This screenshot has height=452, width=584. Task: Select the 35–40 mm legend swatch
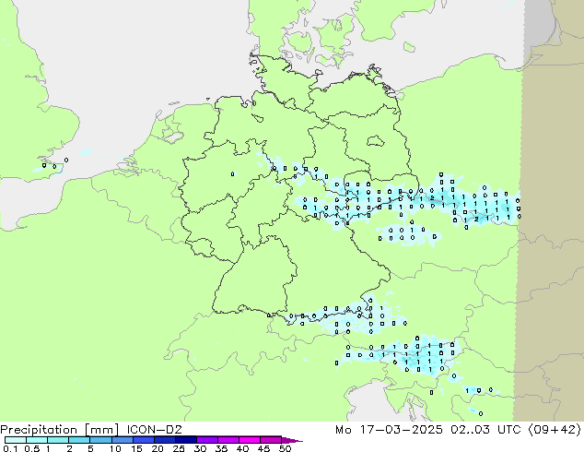click(228, 440)
